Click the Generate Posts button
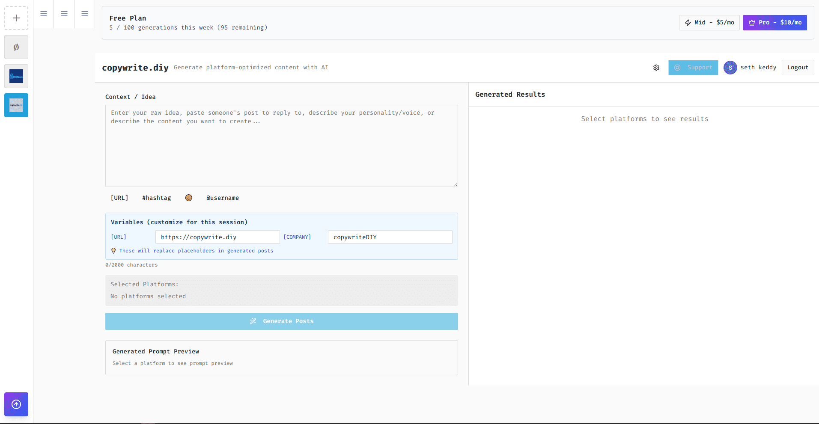The height and width of the screenshot is (424, 819). (282, 321)
